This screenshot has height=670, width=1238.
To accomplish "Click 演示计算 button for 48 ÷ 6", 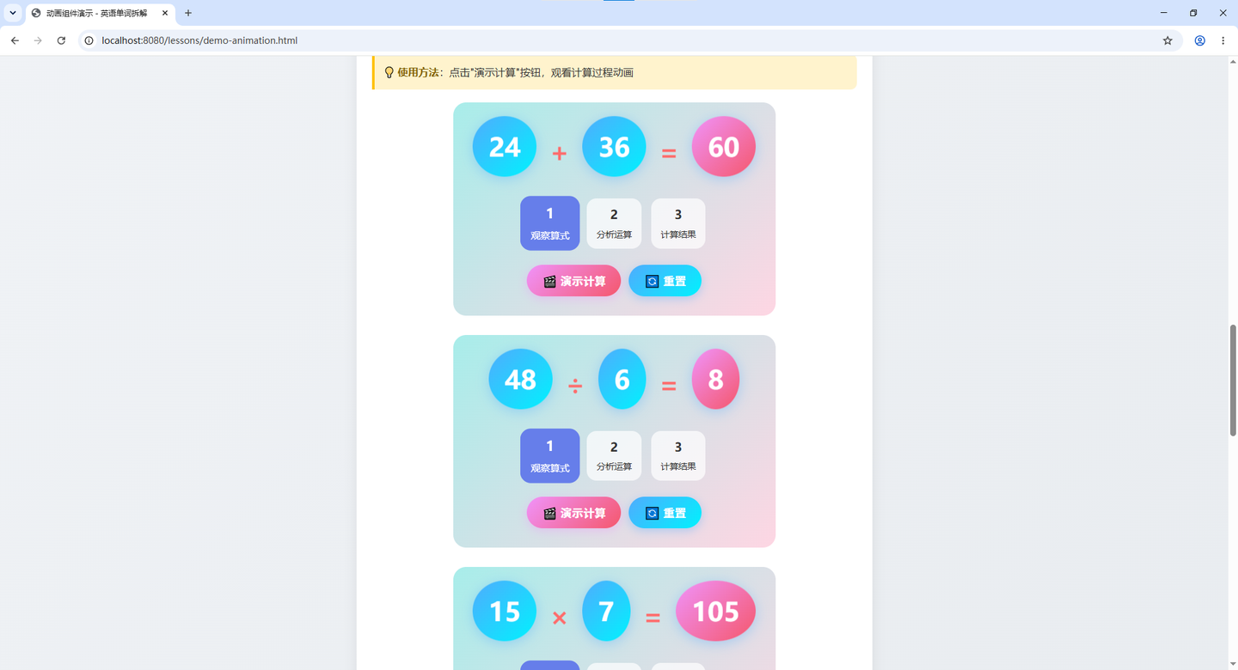I will [x=573, y=513].
